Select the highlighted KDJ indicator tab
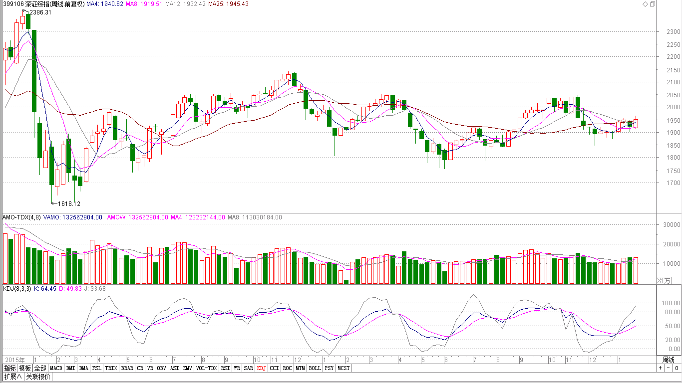Image resolution: width=682 pixels, height=383 pixels. click(x=262, y=368)
